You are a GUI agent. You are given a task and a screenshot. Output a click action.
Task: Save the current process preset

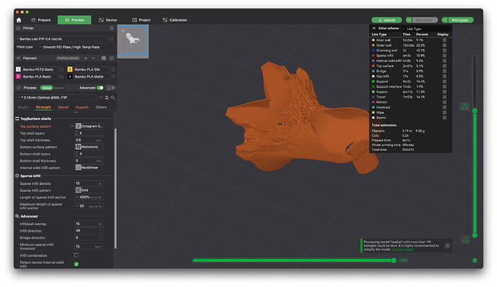pos(107,98)
